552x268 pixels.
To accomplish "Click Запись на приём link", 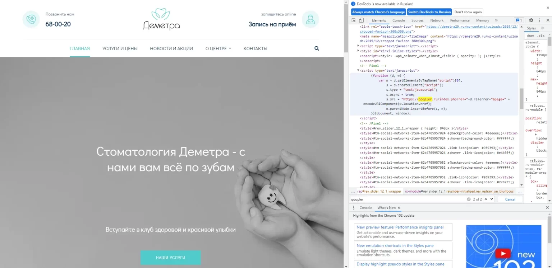I will coord(272,24).
